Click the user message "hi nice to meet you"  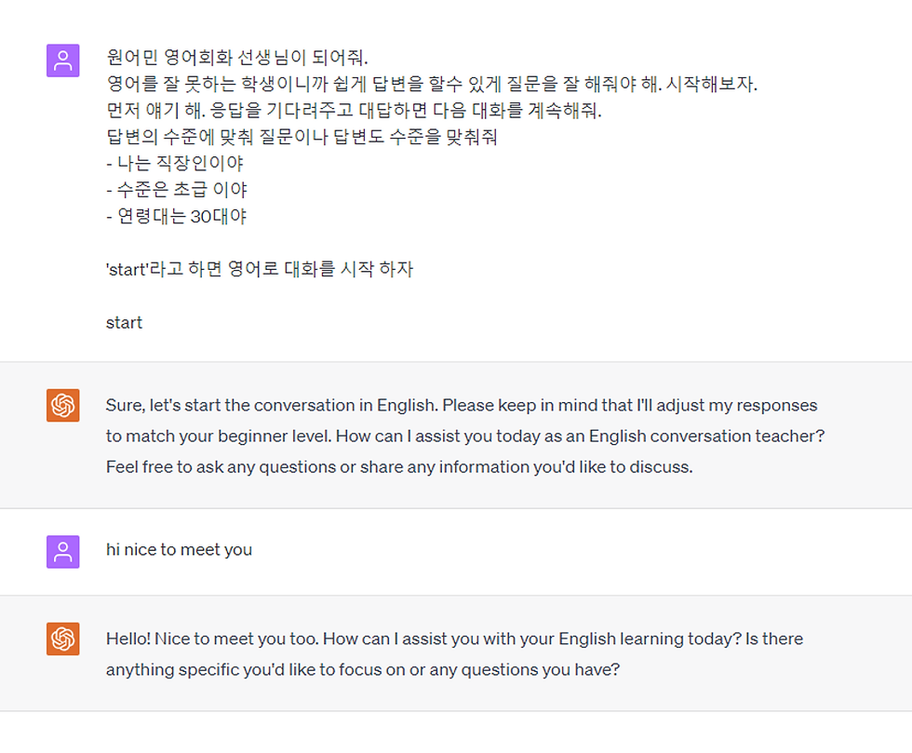(x=179, y=550)
